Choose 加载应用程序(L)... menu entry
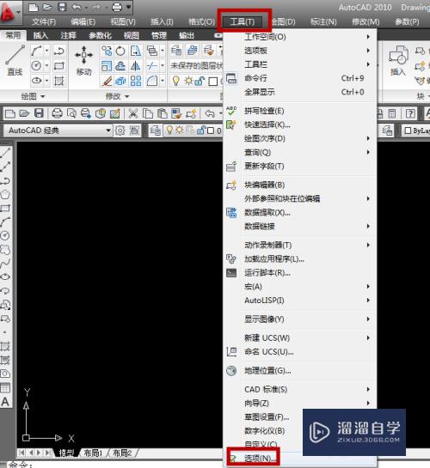This screenshot has width=430, height=468. click(x=300, y=259)
